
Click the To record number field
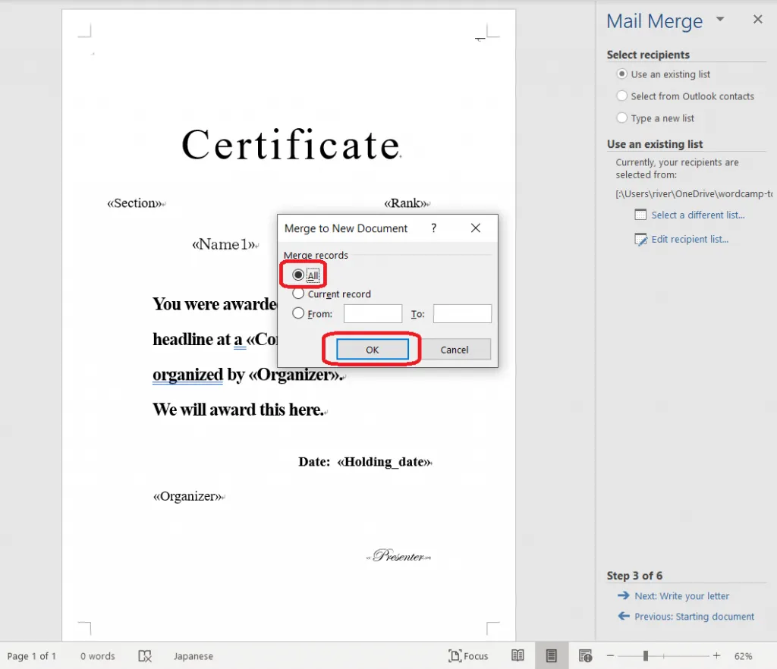pyautogui.click(x=462, y=314)
